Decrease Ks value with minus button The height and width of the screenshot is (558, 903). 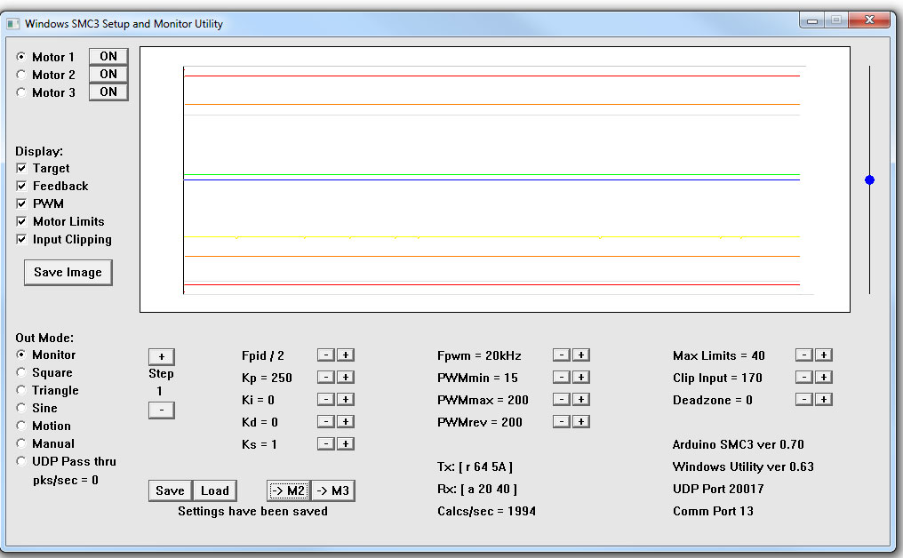click(x=326, y=444)
